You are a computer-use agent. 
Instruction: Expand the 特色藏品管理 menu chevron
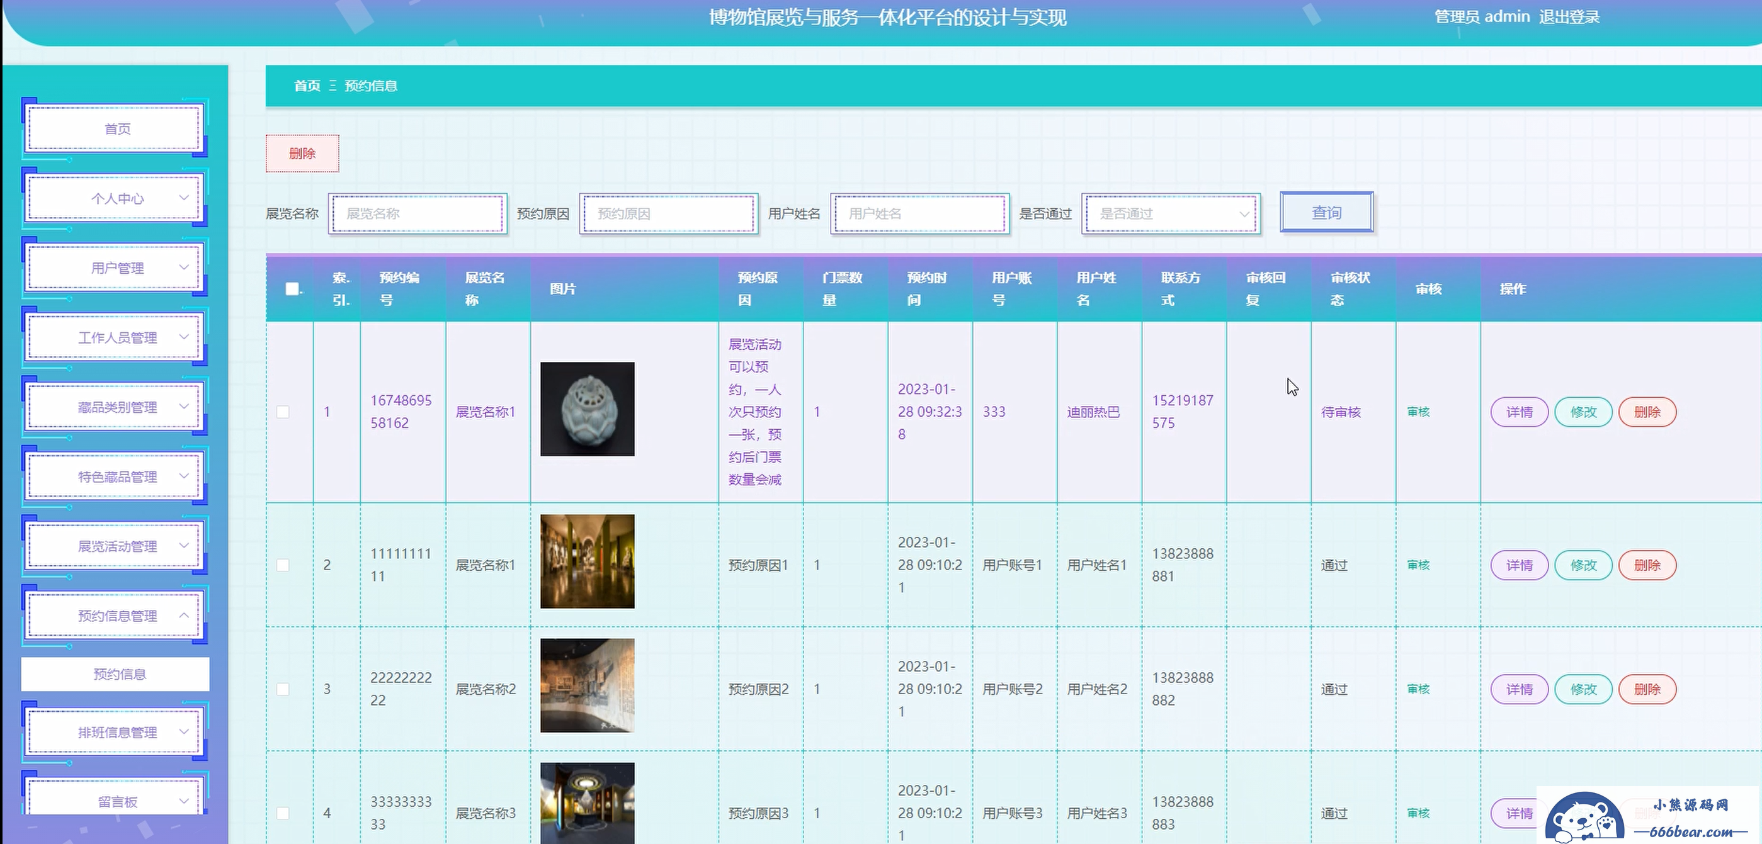[183, 476]
